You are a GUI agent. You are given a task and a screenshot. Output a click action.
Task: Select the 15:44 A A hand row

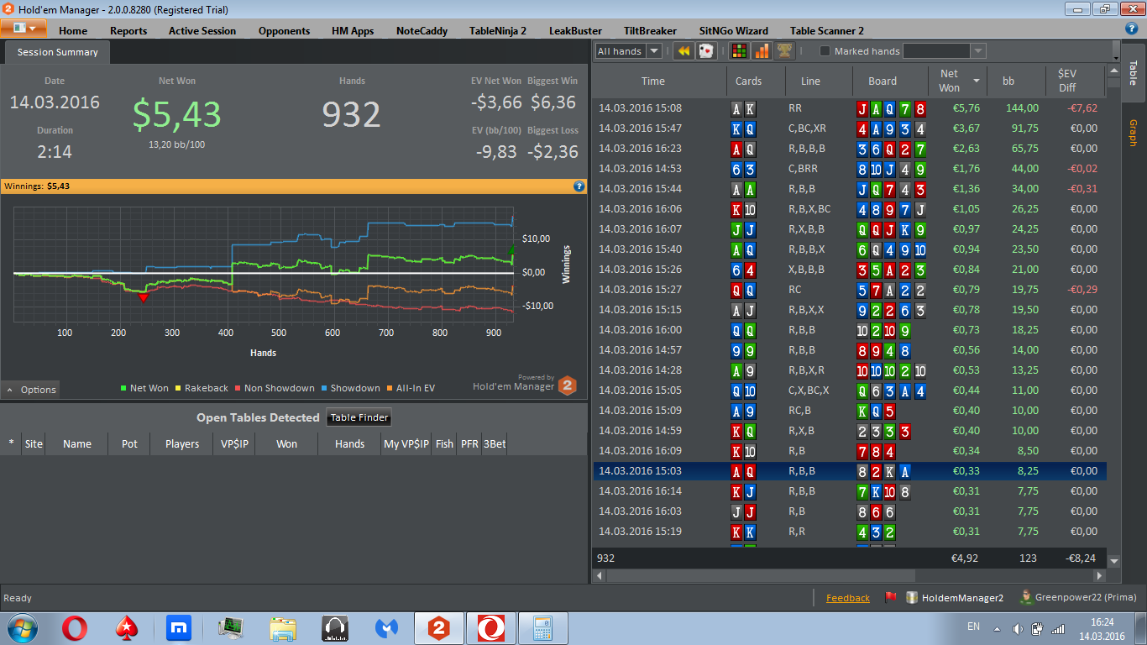[850, 189]
